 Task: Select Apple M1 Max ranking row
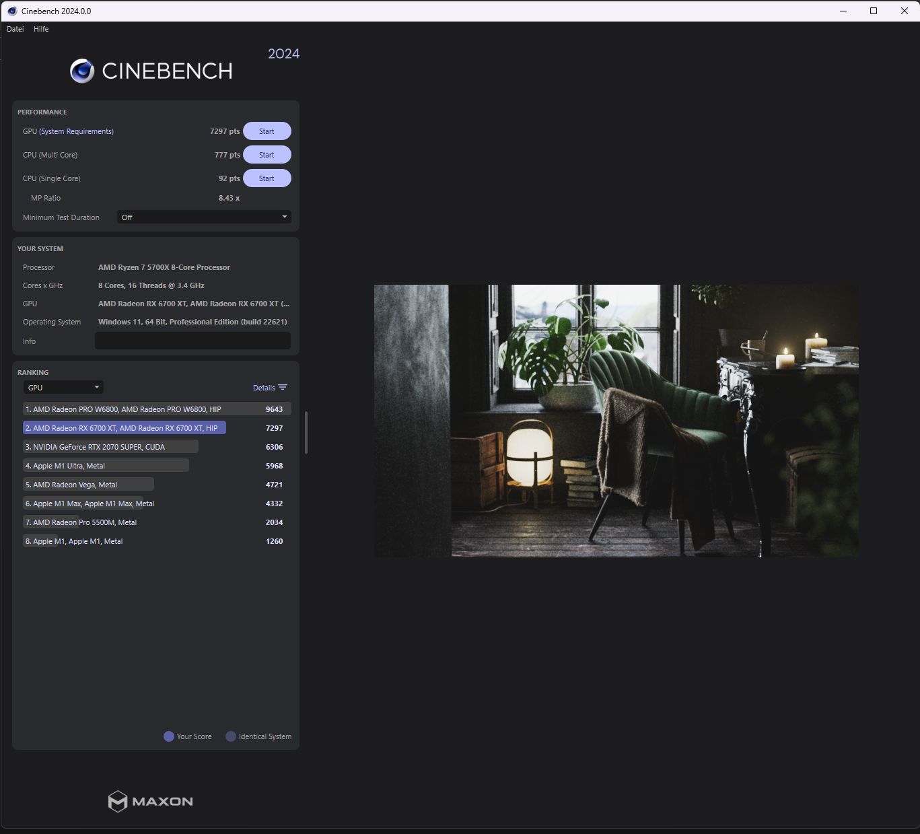(x=157, y=503)
